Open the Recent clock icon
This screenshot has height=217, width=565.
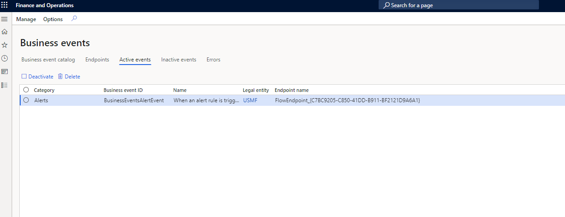pyautogui.click(x=4, y=58)
